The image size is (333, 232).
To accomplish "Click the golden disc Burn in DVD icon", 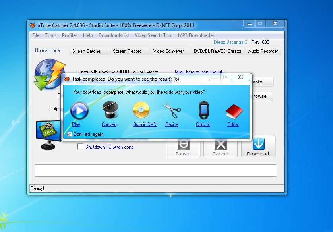I will click(x=141, y=110).
